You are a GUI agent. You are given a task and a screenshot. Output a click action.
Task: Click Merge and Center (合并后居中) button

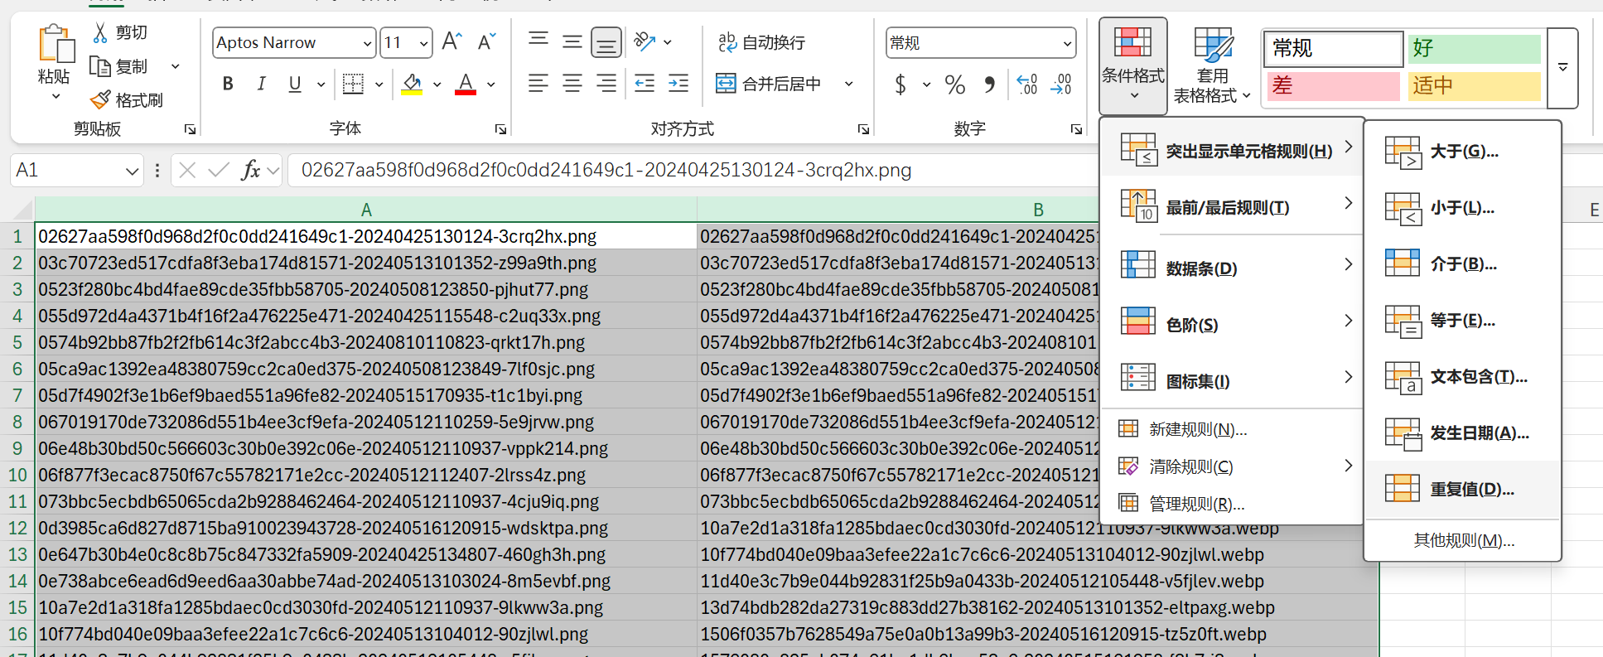point(770,84)
